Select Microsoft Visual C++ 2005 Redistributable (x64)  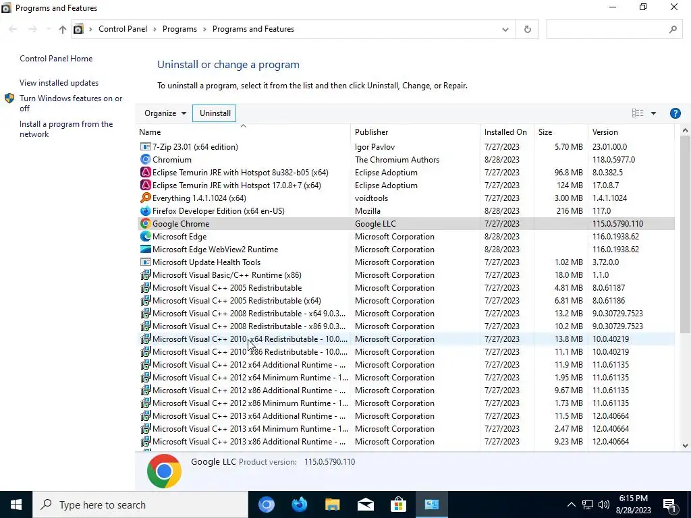(x=406, y=300)
